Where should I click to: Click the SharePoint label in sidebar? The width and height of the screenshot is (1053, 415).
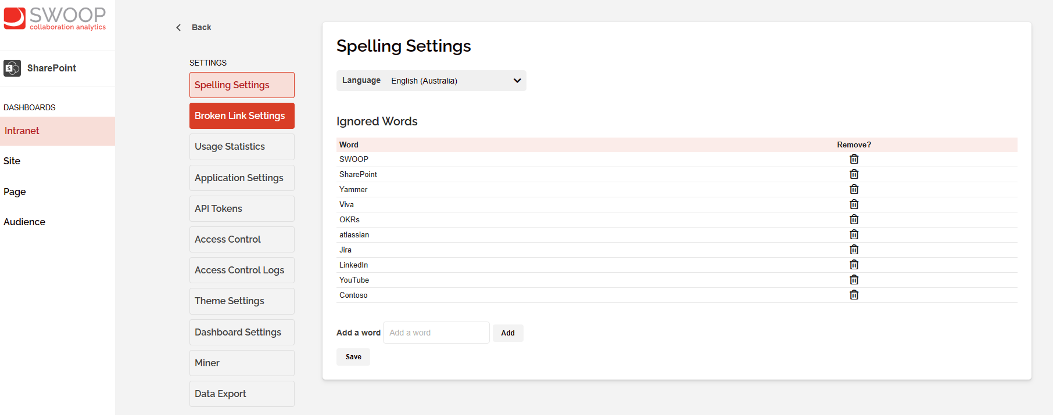point(52,68)
